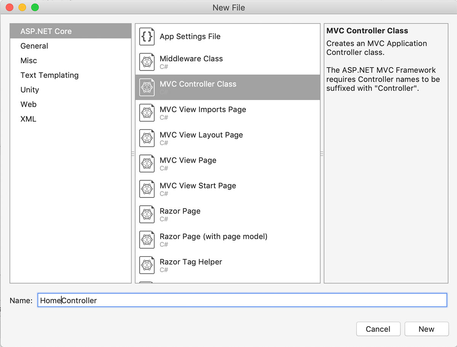
Task: Choose the Middleware Class template icon
Action: 147,62
